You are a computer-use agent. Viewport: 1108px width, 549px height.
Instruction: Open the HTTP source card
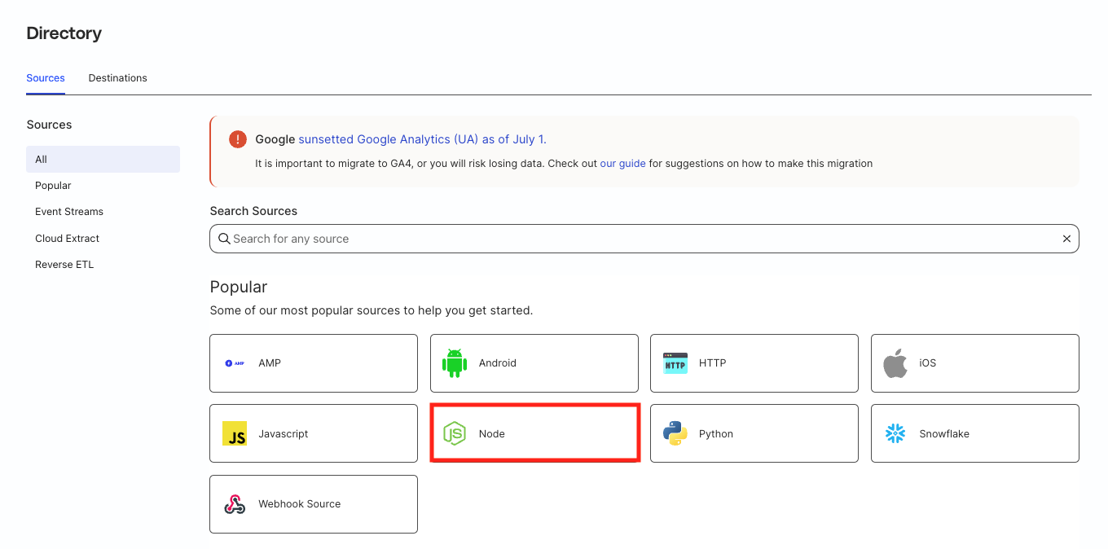754,363
